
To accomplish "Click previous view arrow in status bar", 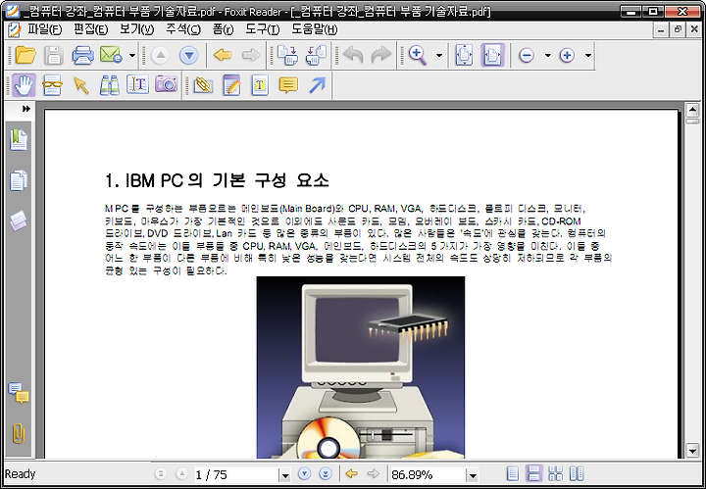I will click(351, 473).
